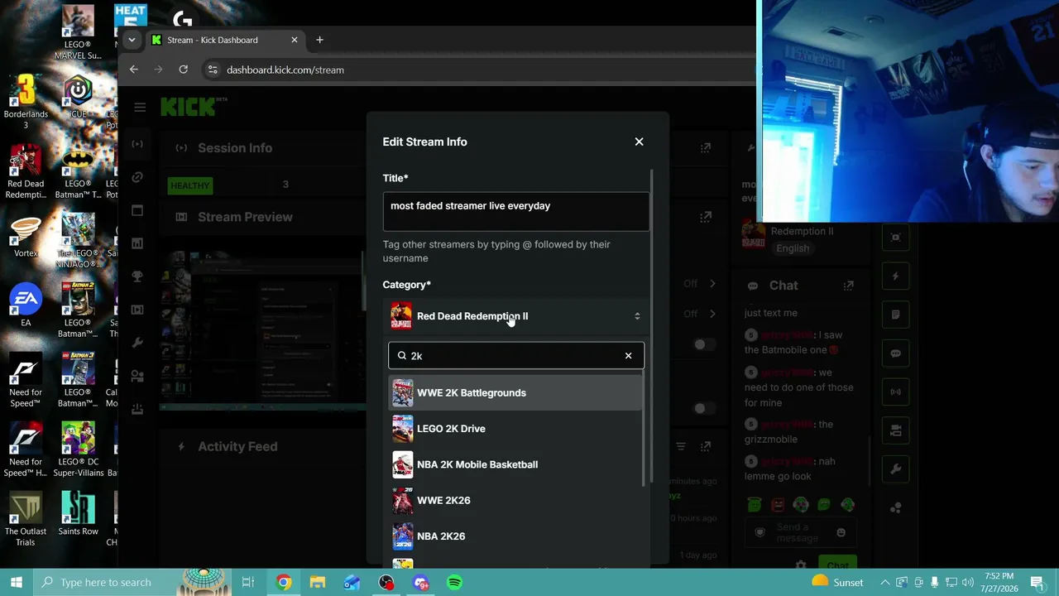1059x596 pixels.
Task: Pop out the Chat panel
Action: click(848, 286)
